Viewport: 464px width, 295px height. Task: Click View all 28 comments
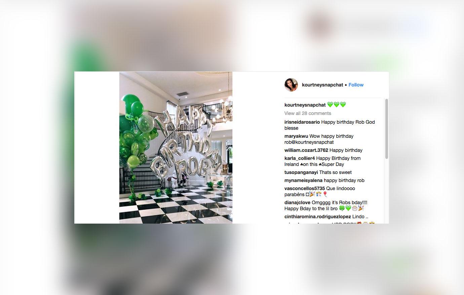[308, 113]
